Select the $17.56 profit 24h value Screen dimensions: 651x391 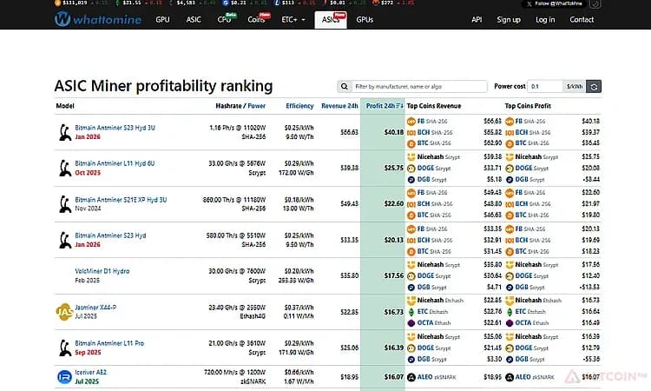point(393,275)
